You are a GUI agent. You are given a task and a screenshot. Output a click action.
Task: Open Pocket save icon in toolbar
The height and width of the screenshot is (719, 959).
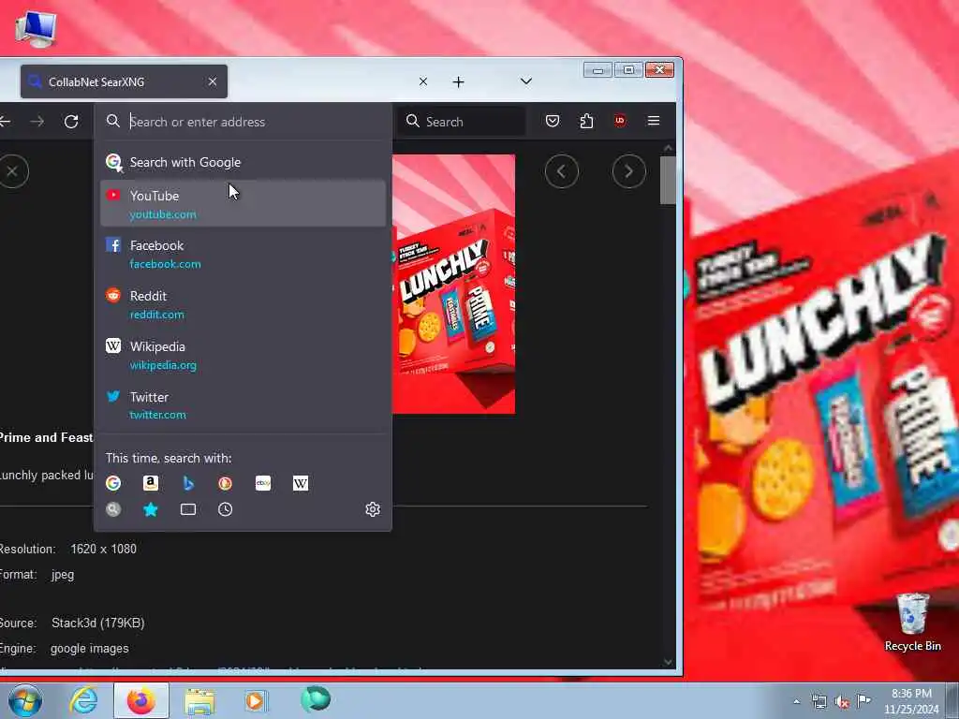click(x=553, y=121)
